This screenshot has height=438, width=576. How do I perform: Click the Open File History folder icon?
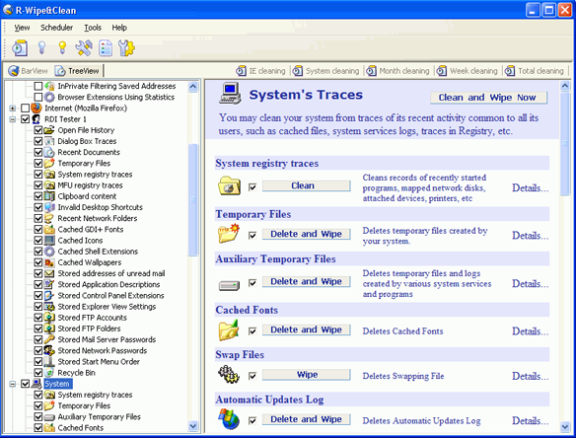point(49,130)
